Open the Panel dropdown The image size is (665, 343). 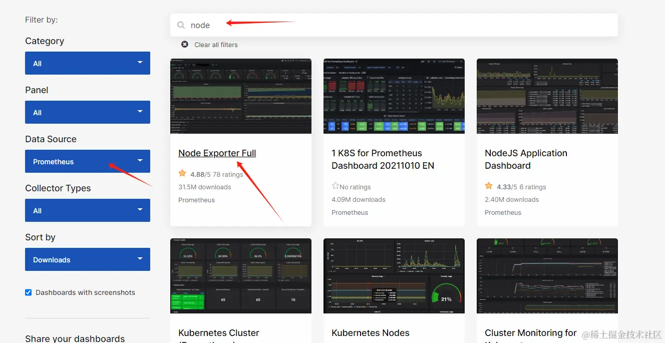(88, 112)
